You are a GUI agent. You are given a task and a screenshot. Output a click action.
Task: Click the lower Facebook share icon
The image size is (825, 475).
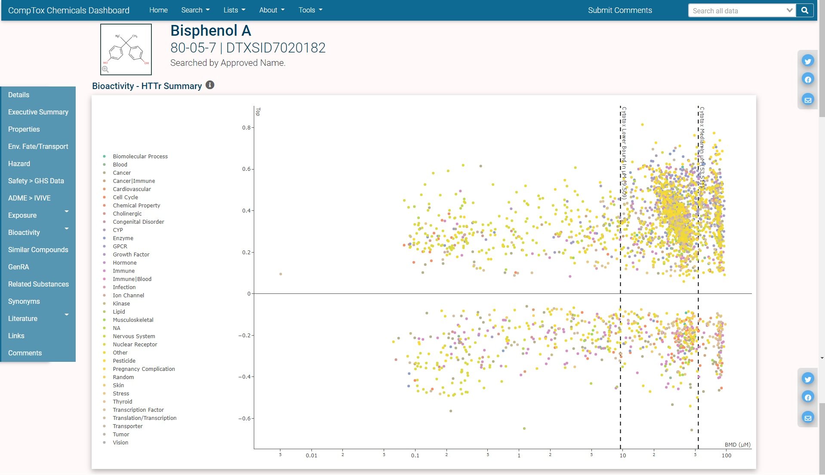click(808, 398)
